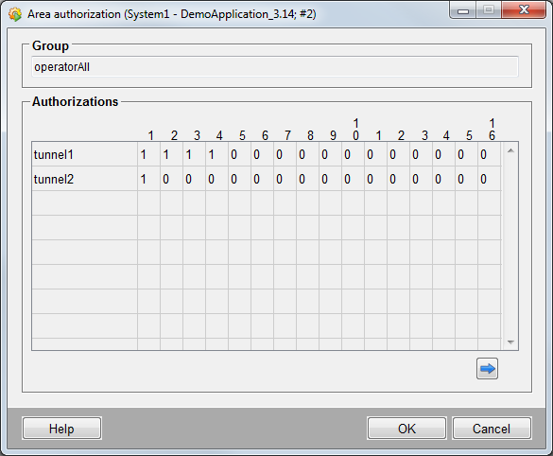Toggle tunnel1 authorization level 1 cell
This screenshot has width=553, height=456.
point(148,154)
